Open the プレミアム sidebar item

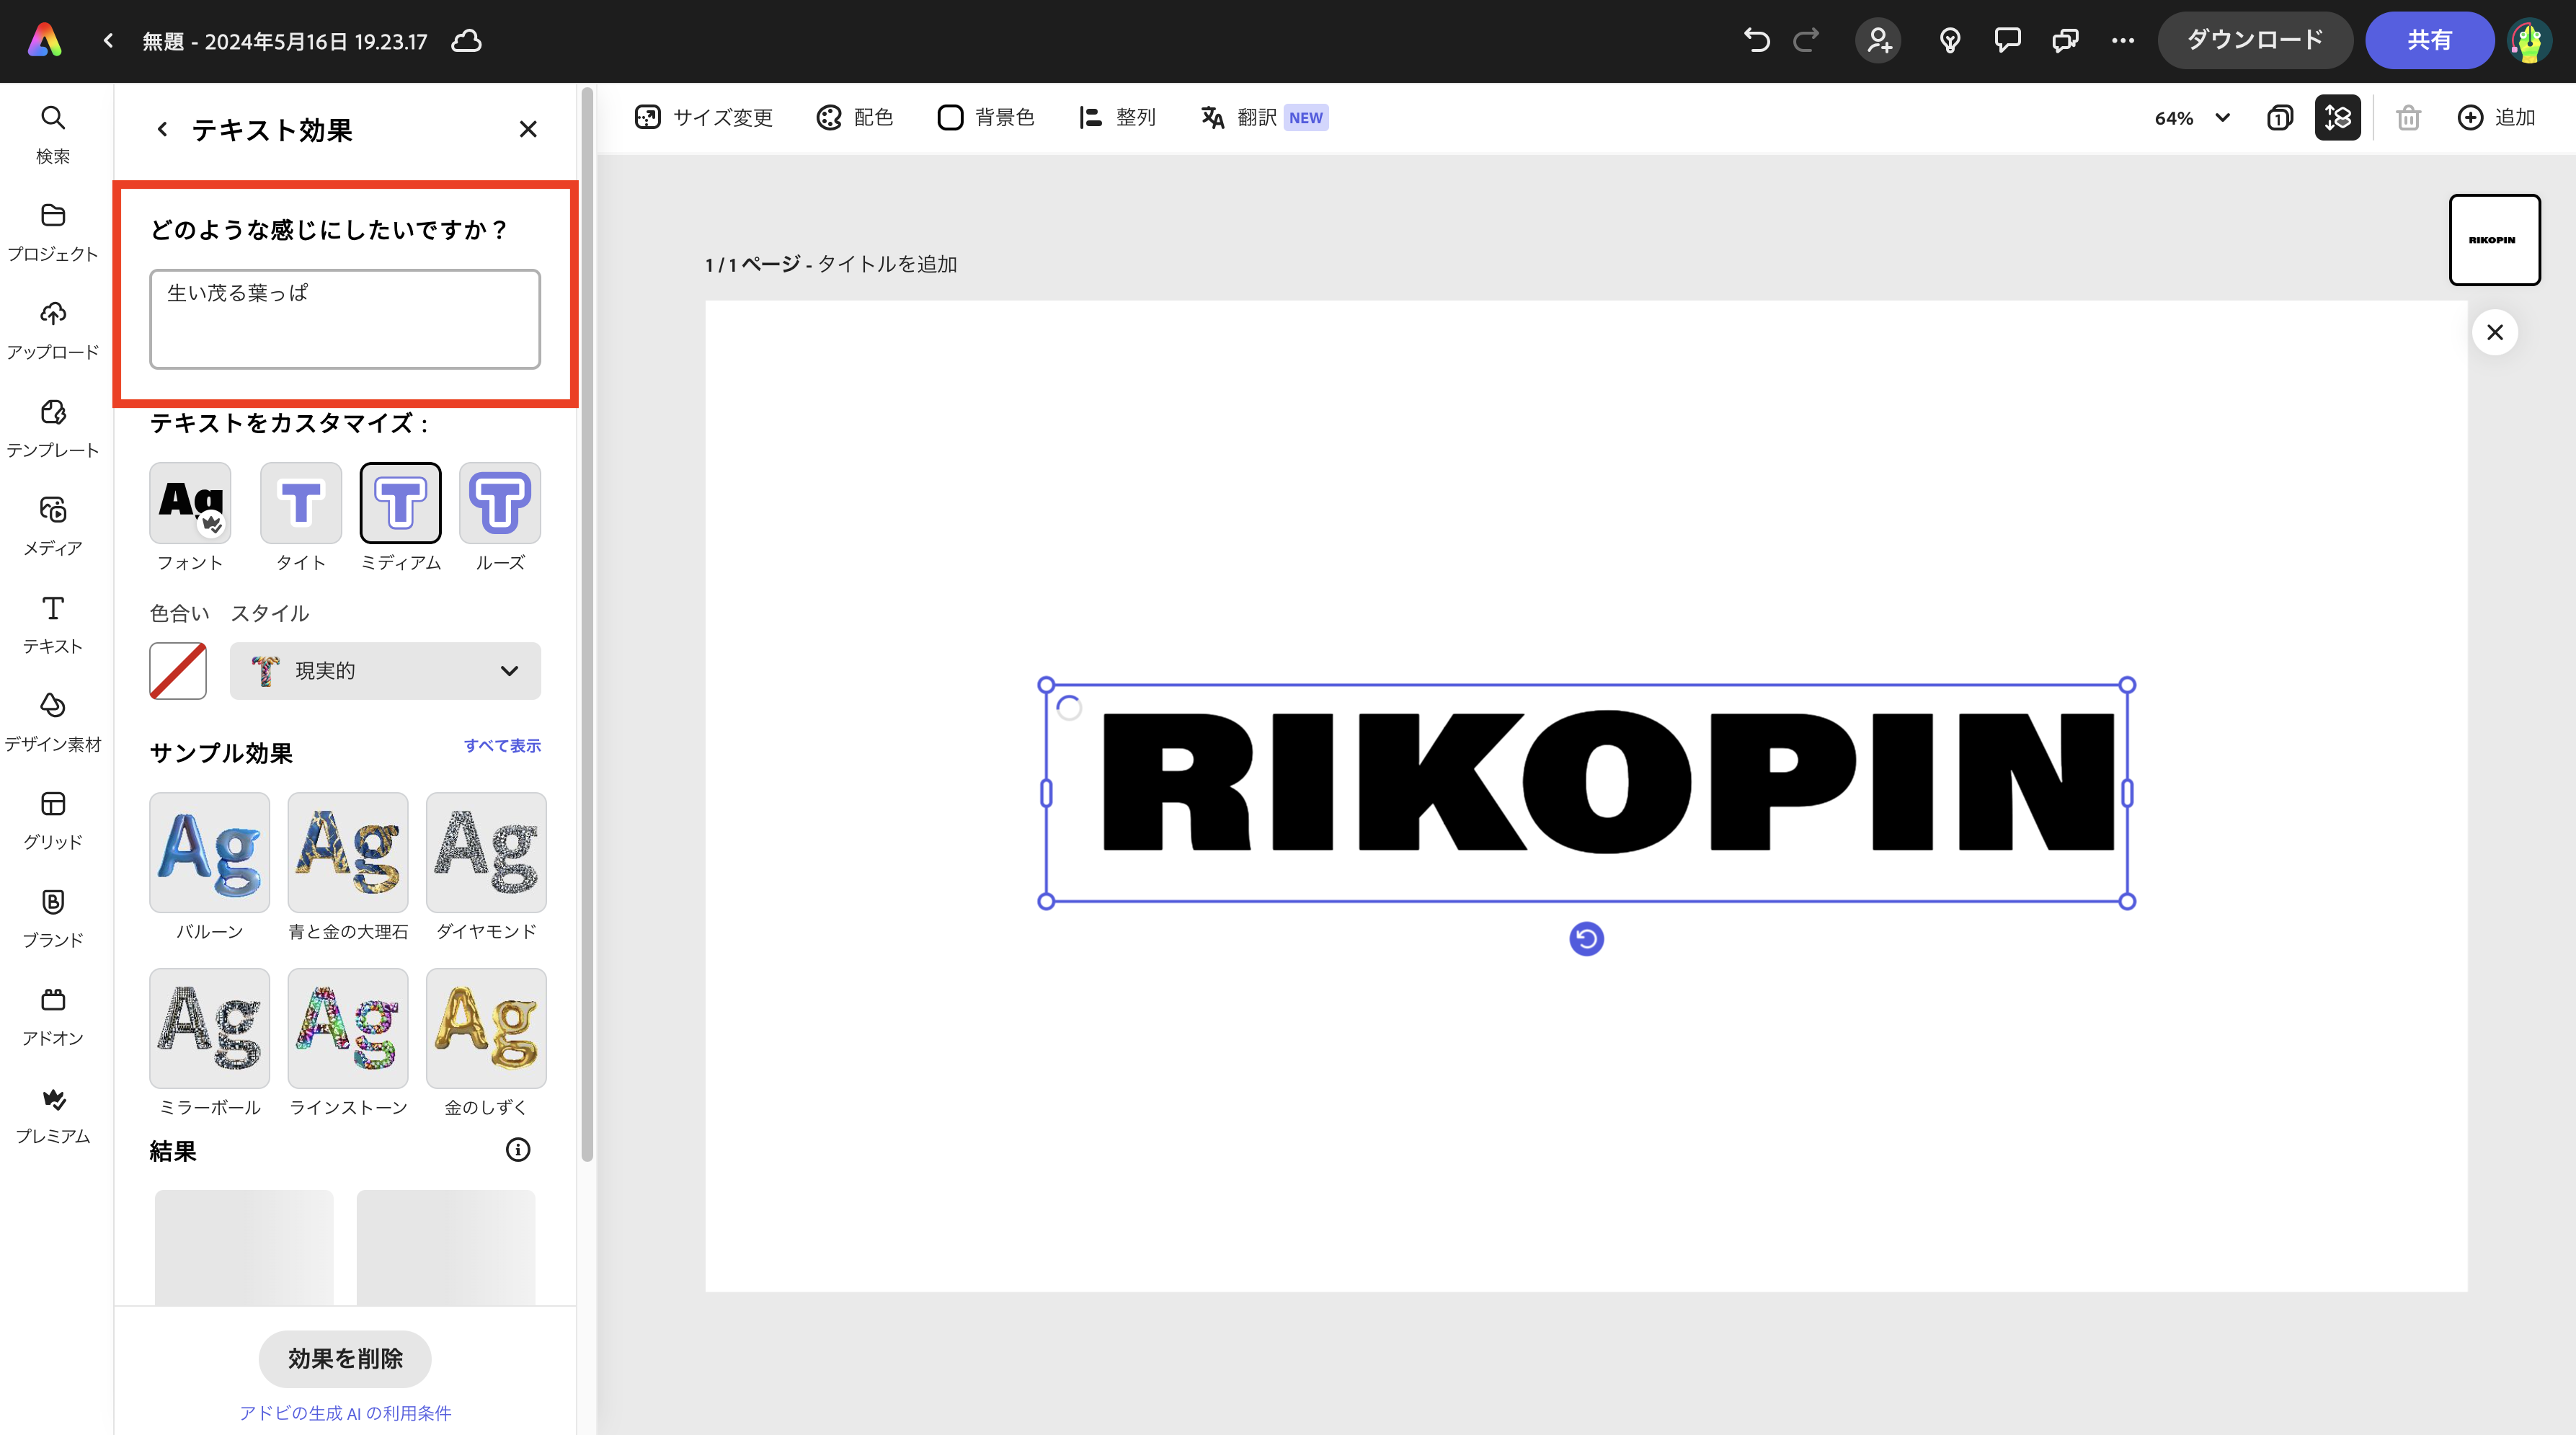tap(53, 1114)
